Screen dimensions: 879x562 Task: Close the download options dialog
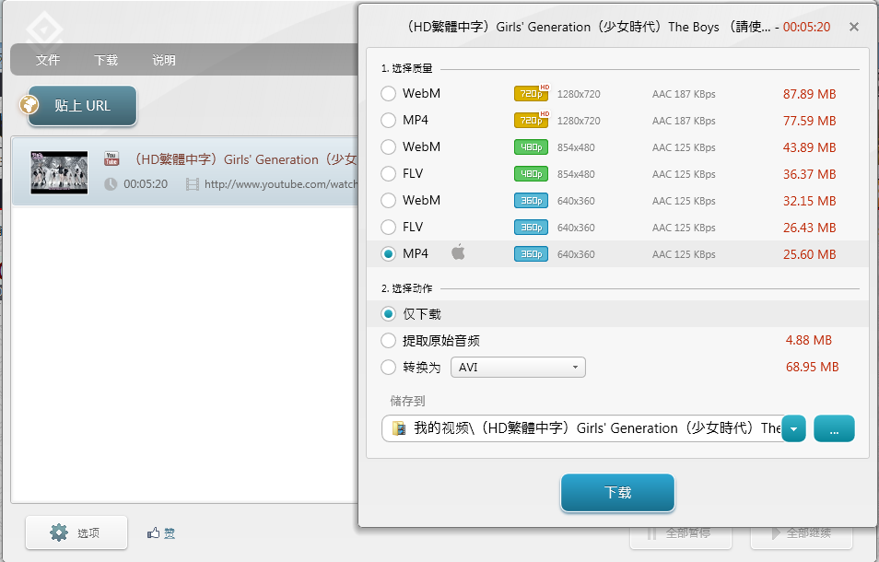point(854,27)
